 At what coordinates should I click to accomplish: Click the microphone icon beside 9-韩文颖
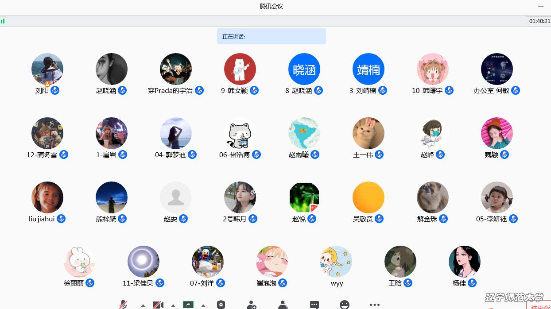pyautogui.click(x=254, y=90)
